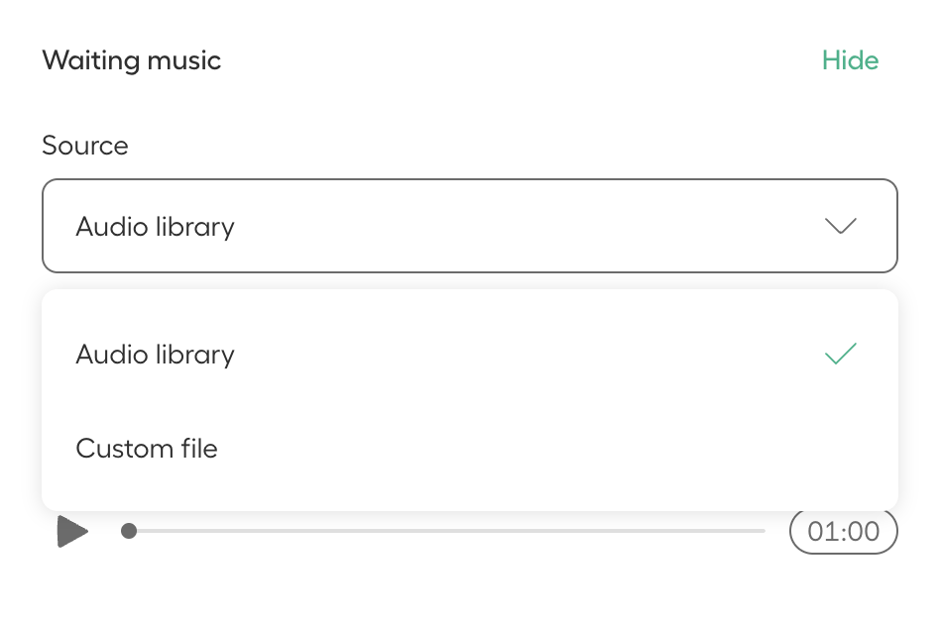Click the Audio library text in Source combo box
The image size is (942, 620).
pyautogui.click(x=155, y=227)
